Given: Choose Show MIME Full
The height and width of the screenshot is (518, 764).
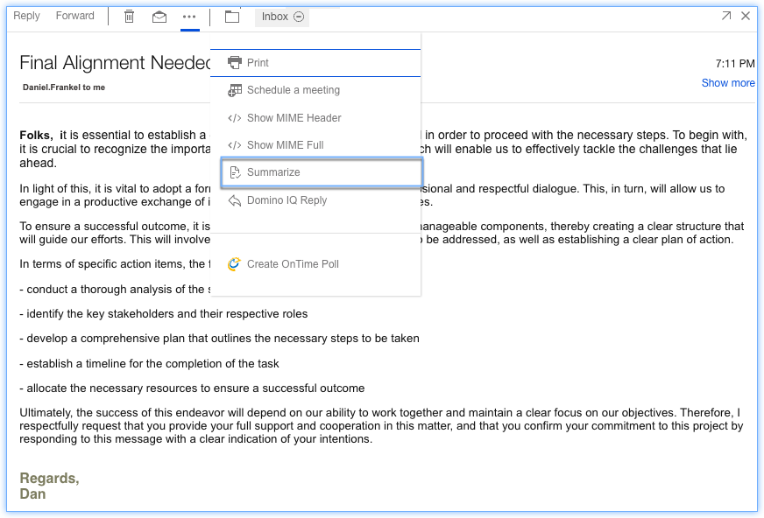Looking at the screenshot, I should tap(315, 145).
